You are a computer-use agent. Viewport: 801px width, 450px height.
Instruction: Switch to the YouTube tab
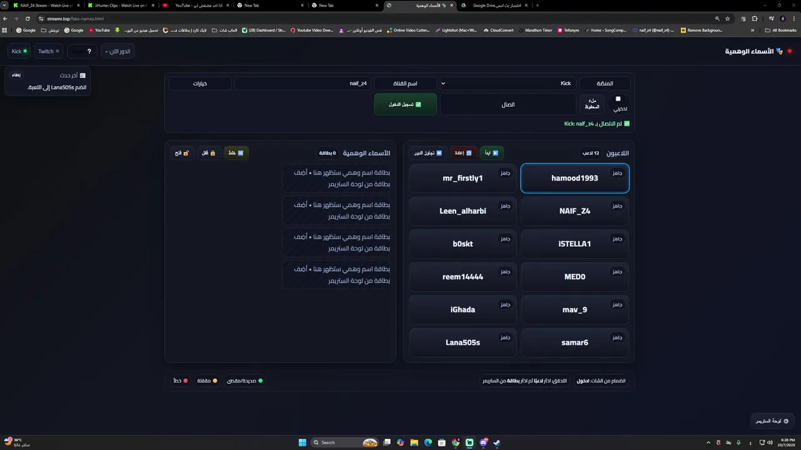click(195, 5)
